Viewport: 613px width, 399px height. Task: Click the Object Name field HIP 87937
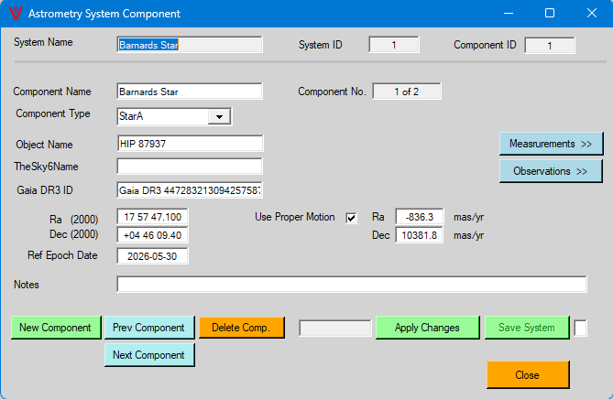click(190, 144)
